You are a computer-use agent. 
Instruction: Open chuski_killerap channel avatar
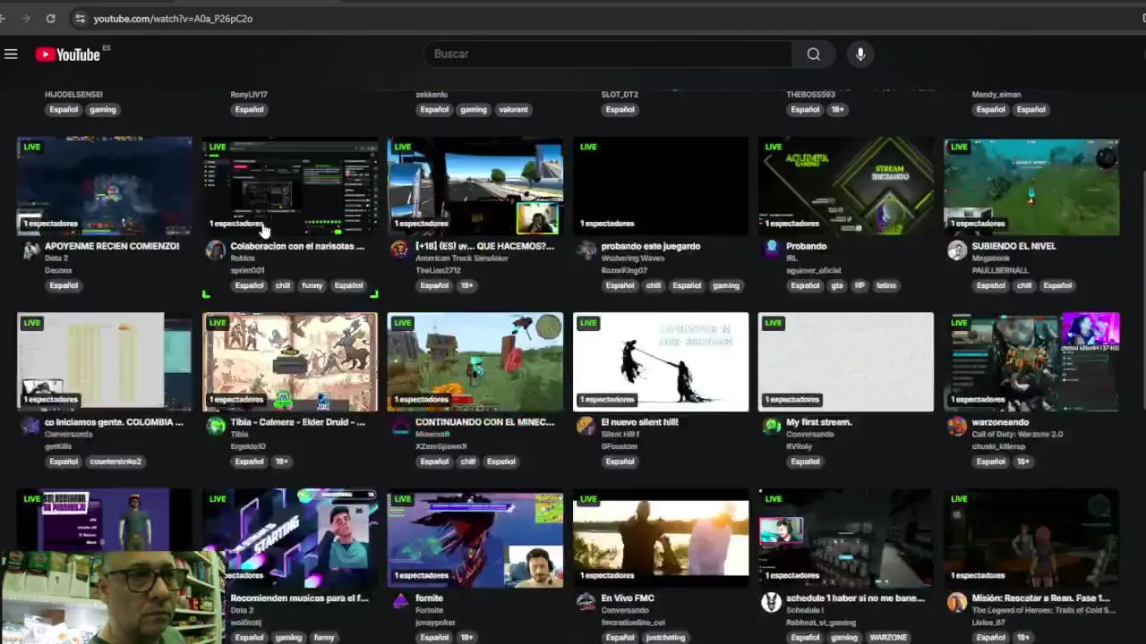957,427
